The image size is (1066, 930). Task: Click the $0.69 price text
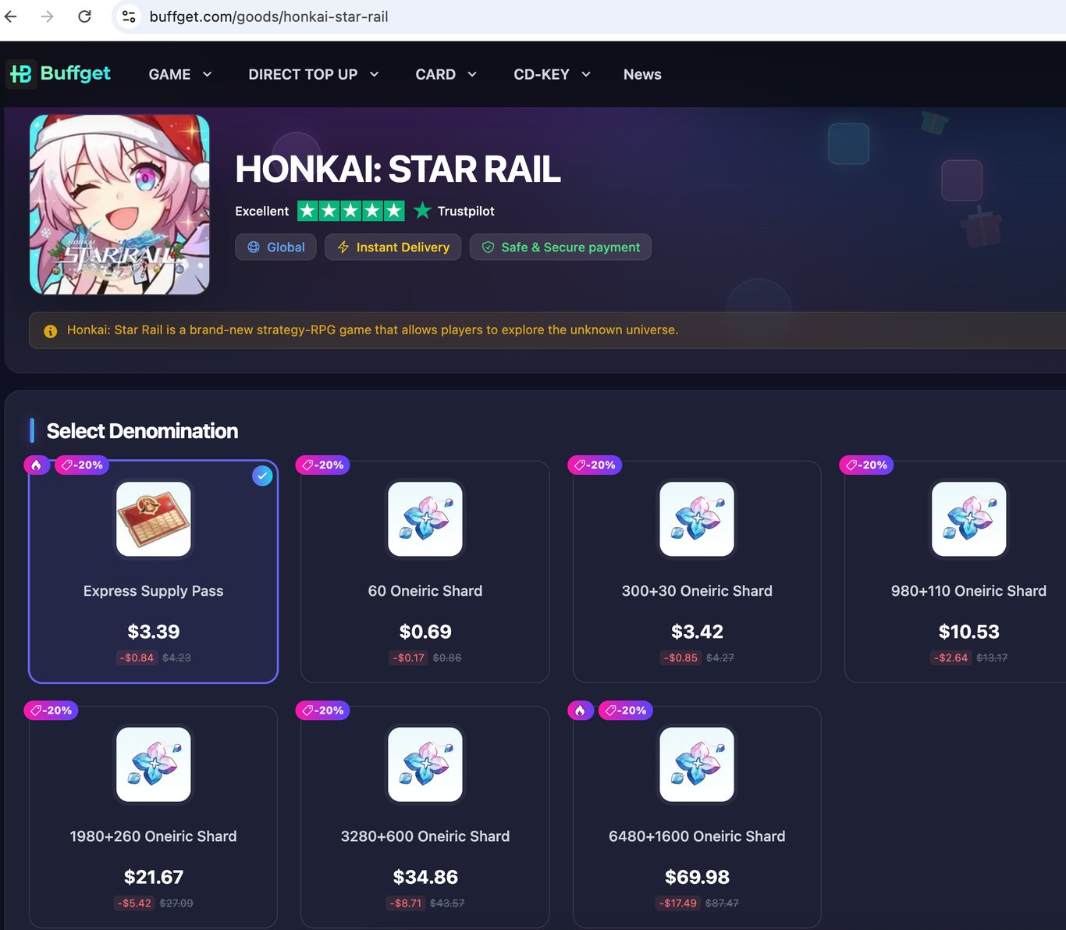point(425,632)
